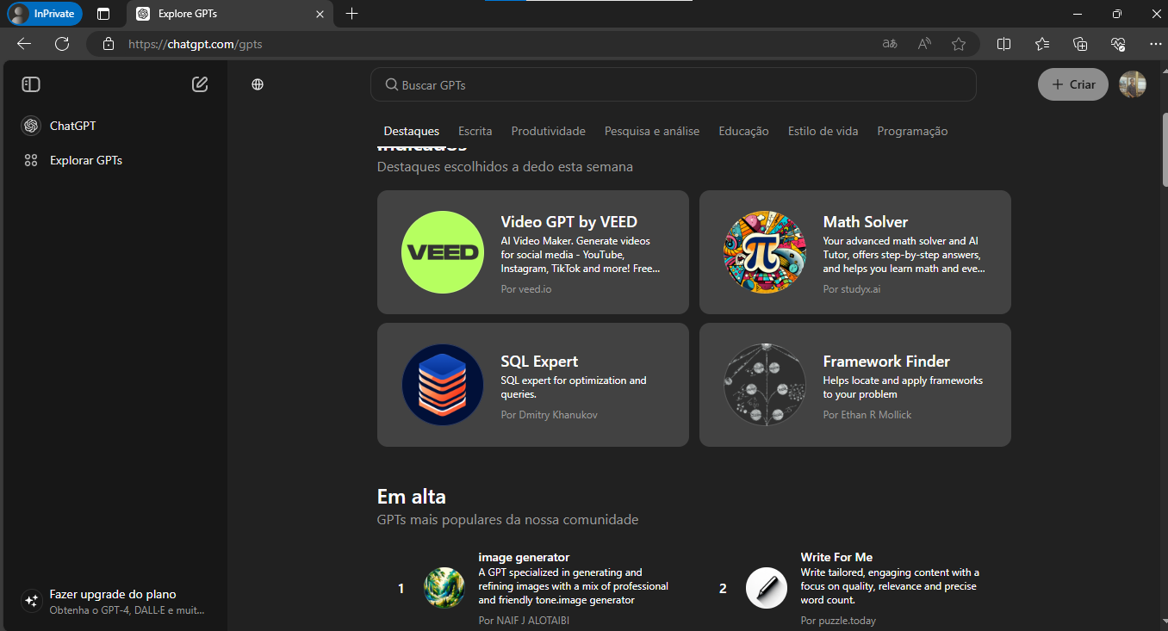Click the sparkle upgrade plan icon

pos(31,601)
